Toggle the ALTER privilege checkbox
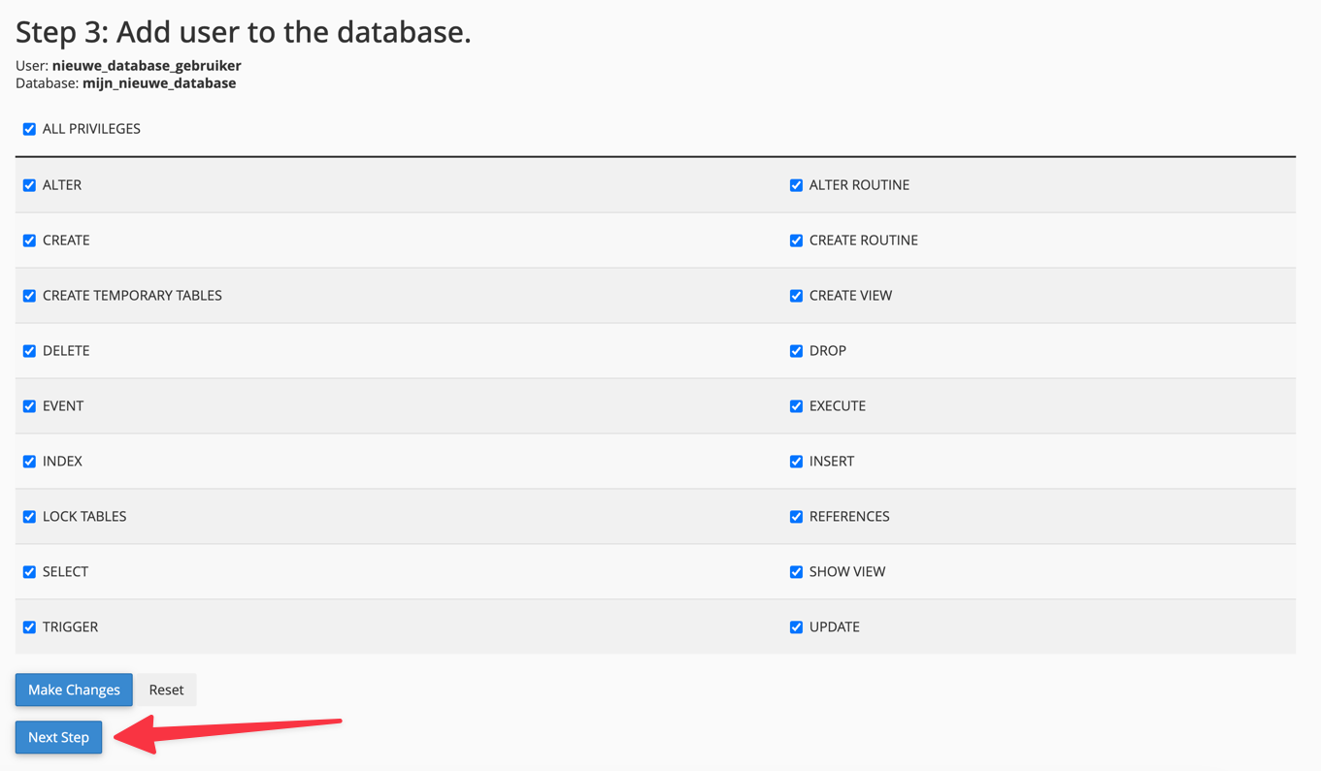Image resolution: width=1321 pixels, height=771 pixels. [x=29, y=185]
